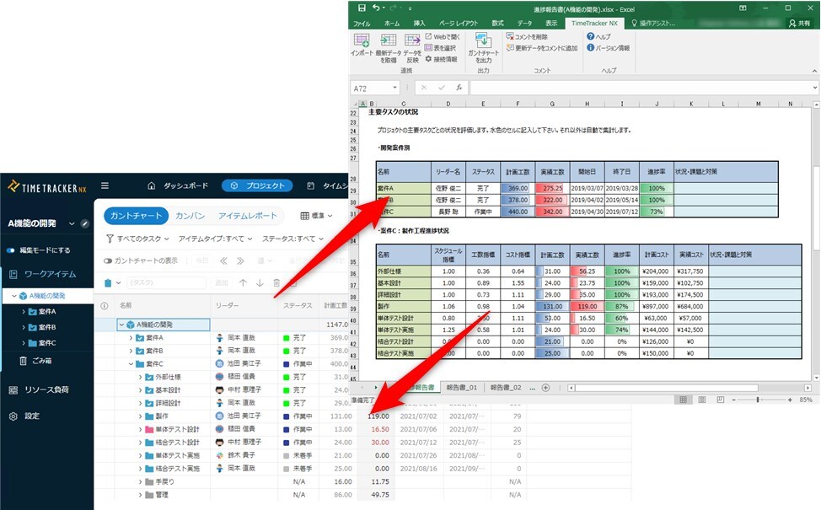
Task: Open the status (ステータス:すべて) filter dropdown
Action: click(x=293, y=239)
